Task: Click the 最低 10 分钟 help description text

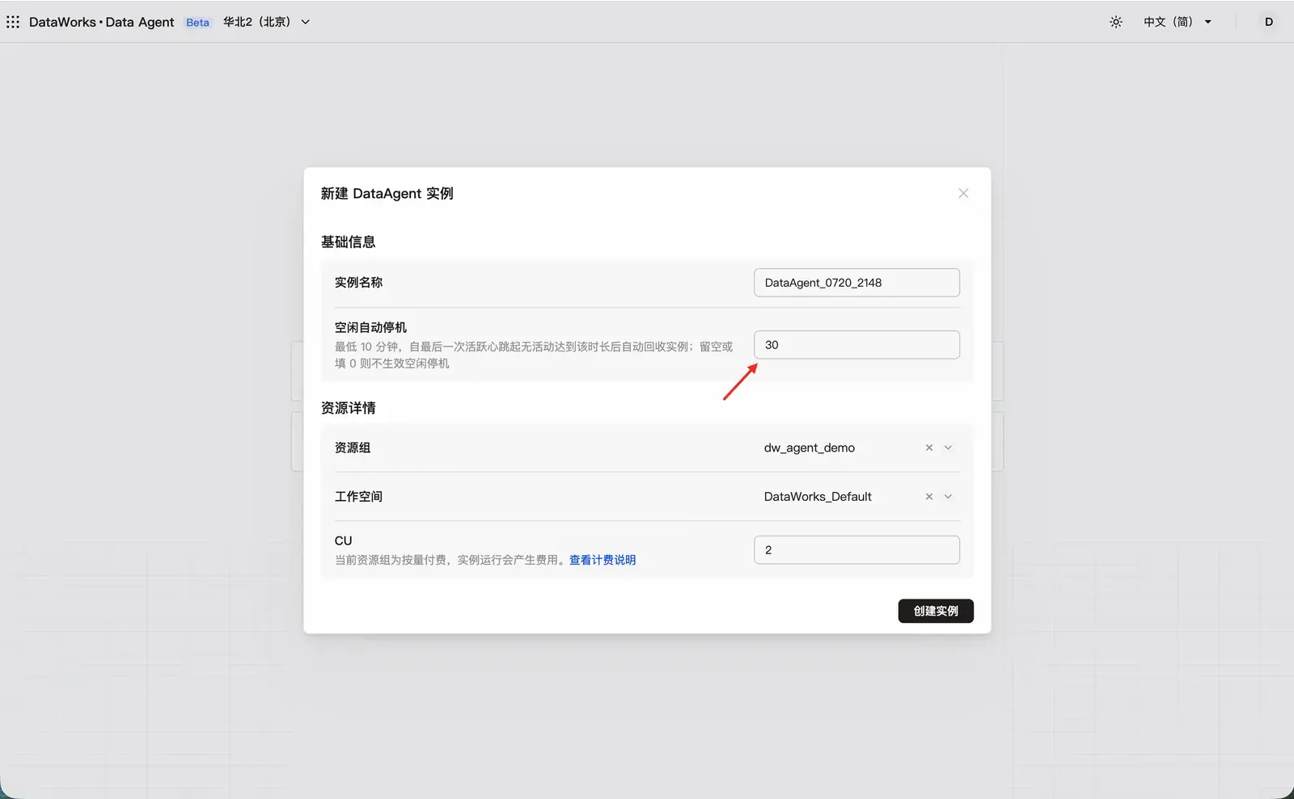Action: tap(534, 355)
